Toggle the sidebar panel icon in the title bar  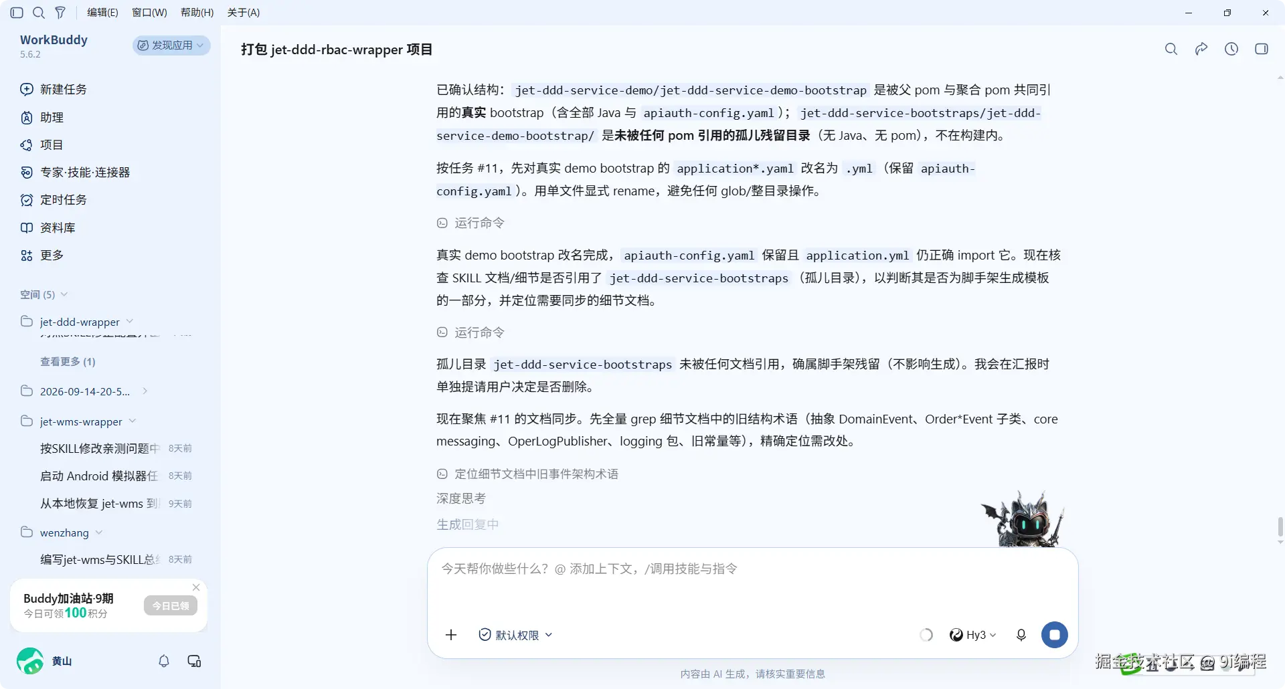coord(17,13)
